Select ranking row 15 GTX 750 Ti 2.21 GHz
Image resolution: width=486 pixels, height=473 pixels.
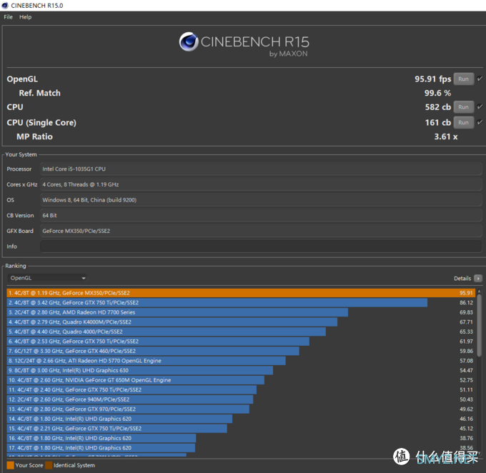pos(241,429)
